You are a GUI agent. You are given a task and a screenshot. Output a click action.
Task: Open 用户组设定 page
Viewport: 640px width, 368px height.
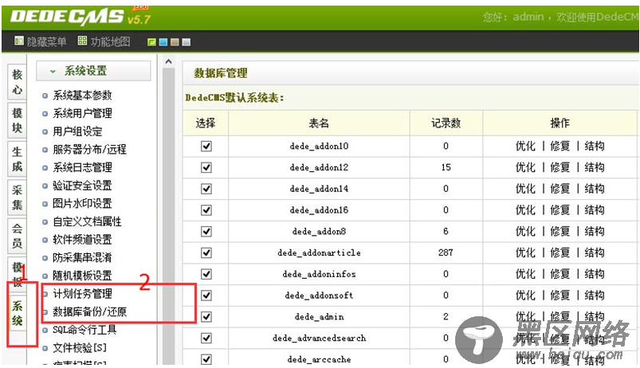pyautogui.click(x=77, y=131)
